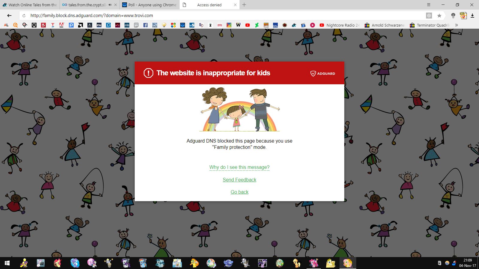Image resolution: width=479 pixels, height=269 pixels.
Task: Open the Adobe bookmark icon
Action: point(62,25)
